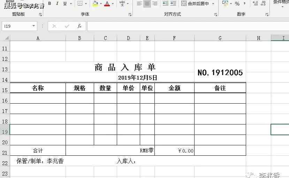Open the Insert Function fx dialog
289x178 pixels.
click(x=79, y=26)
